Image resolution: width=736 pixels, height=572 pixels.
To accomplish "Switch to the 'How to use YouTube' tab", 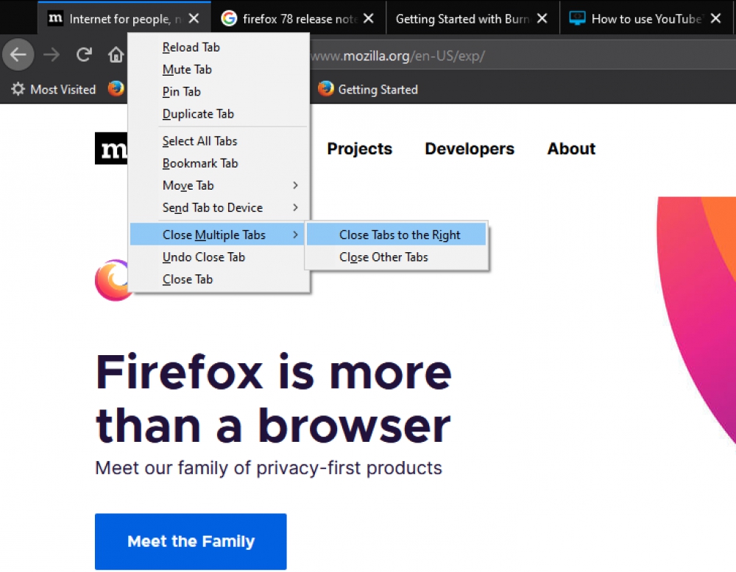I will pyautogui.click(x=646, y=18).
